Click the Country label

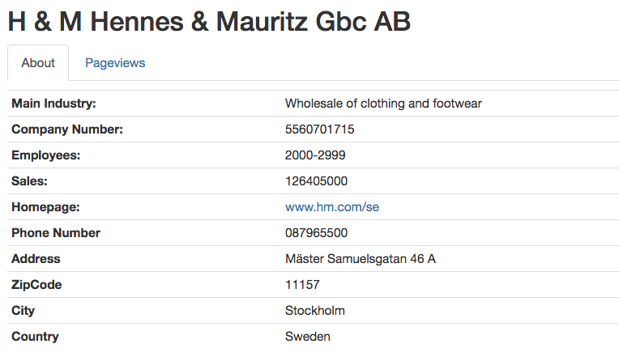(35, 337)
